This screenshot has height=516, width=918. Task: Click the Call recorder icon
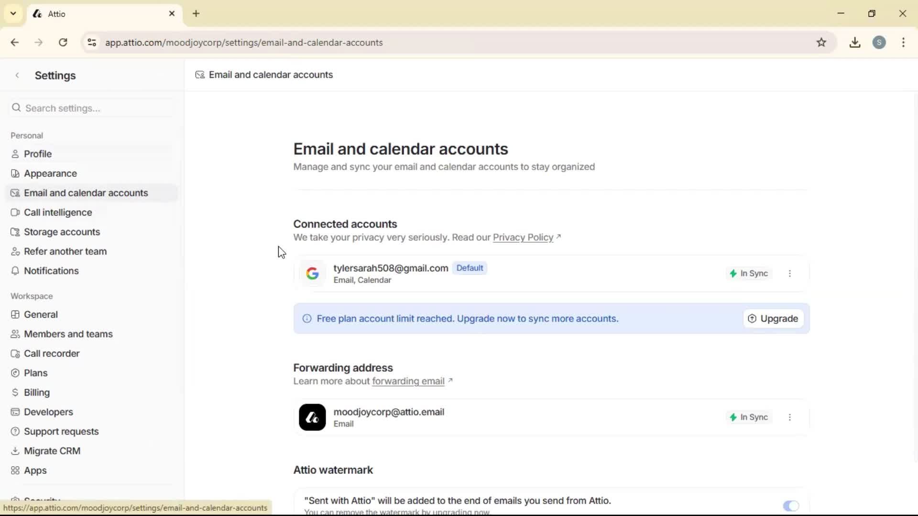coord(15,354)
